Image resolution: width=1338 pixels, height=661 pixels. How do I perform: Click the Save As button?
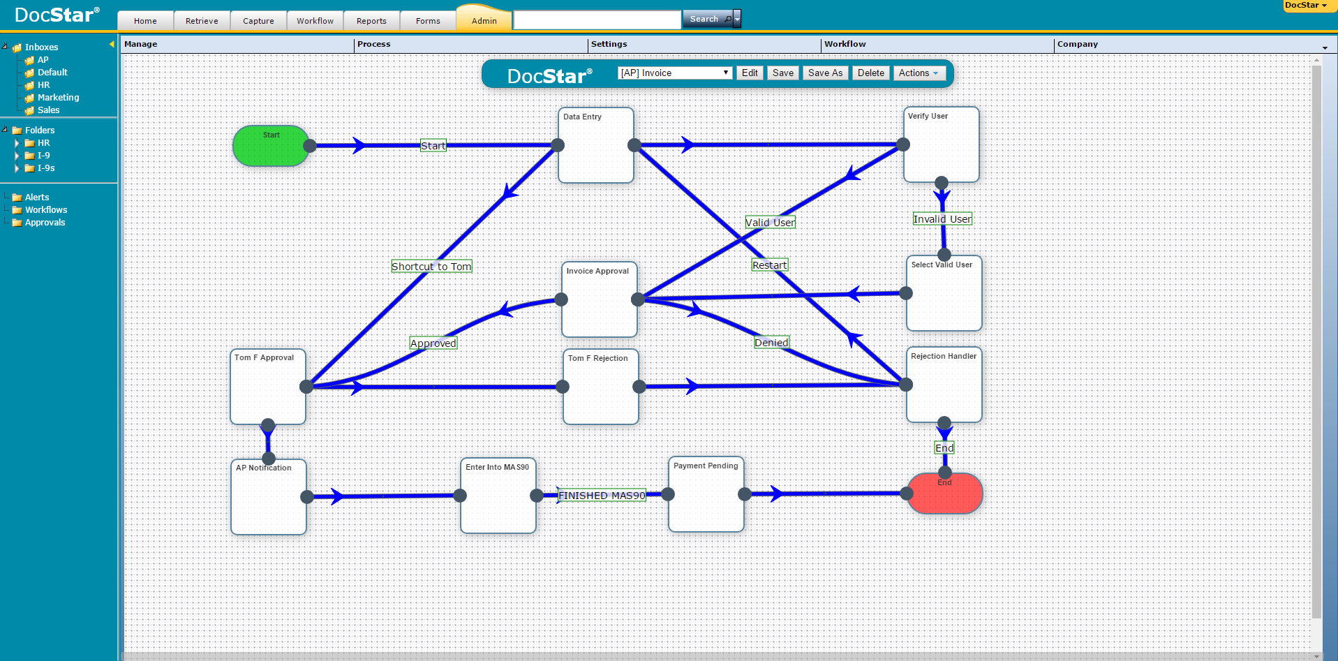point(825,73)
